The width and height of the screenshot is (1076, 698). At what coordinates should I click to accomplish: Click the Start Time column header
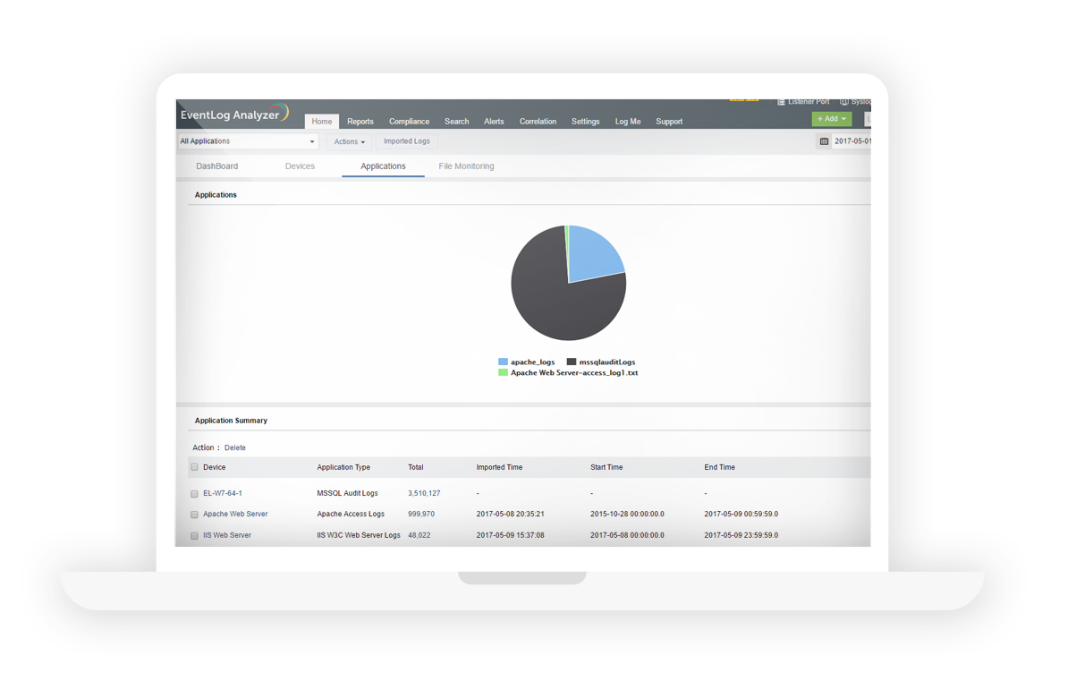tap(606, 467)
